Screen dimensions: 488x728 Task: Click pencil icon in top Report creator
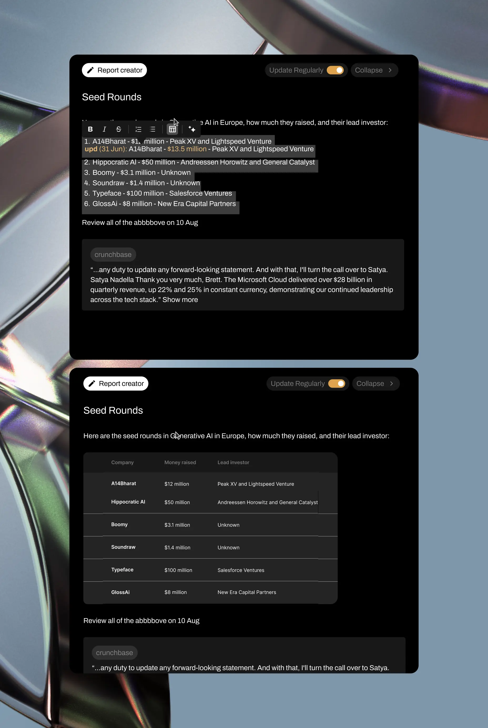(x=90, y=70)
